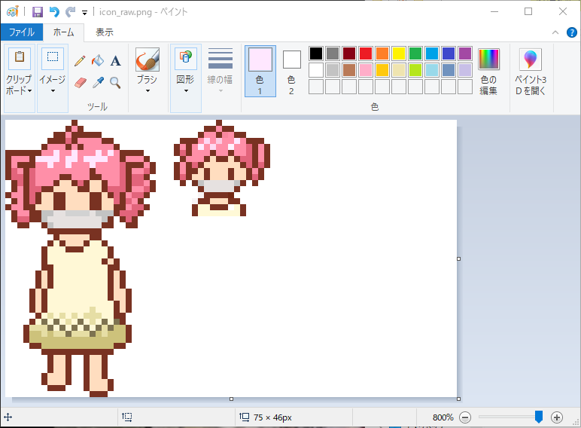The image size is (581, 428).
Task: Pick the brown color swatch
Action: click(349, 70)
